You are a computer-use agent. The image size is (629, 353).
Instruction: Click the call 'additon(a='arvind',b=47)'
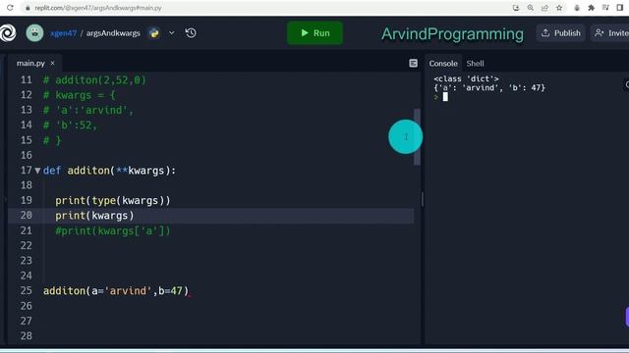click(x=116, y=291)
